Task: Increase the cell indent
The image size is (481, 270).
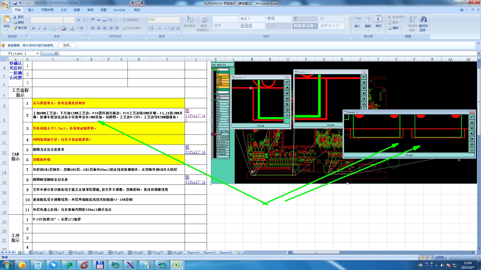Action: click(116, 28)
